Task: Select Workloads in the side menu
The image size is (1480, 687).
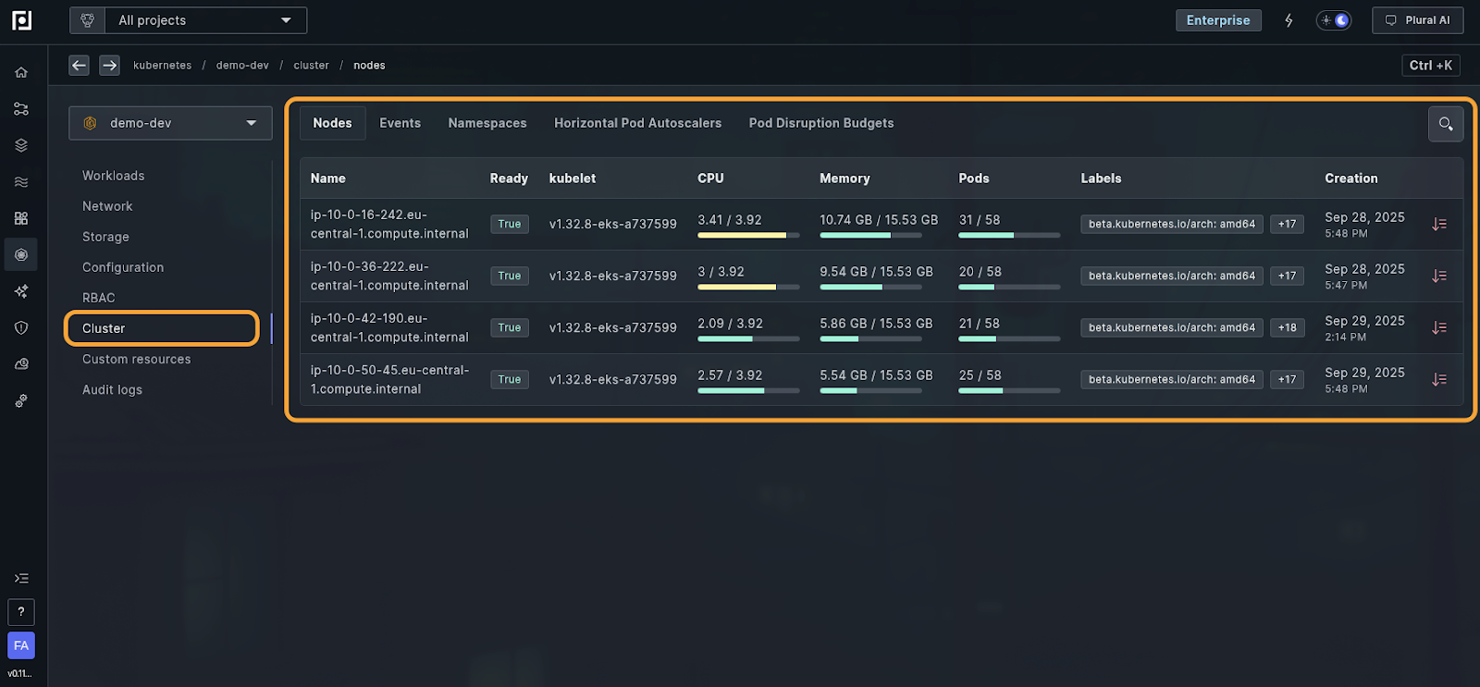Action: [x=113, y=176]
